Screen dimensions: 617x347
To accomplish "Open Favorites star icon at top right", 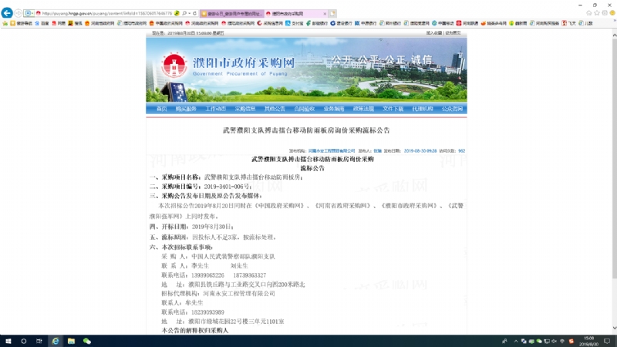I will 596,13.
